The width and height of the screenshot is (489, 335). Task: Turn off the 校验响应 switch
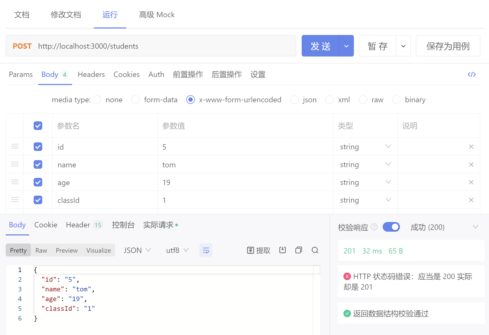pyautogui.click(x=391, y=227)
